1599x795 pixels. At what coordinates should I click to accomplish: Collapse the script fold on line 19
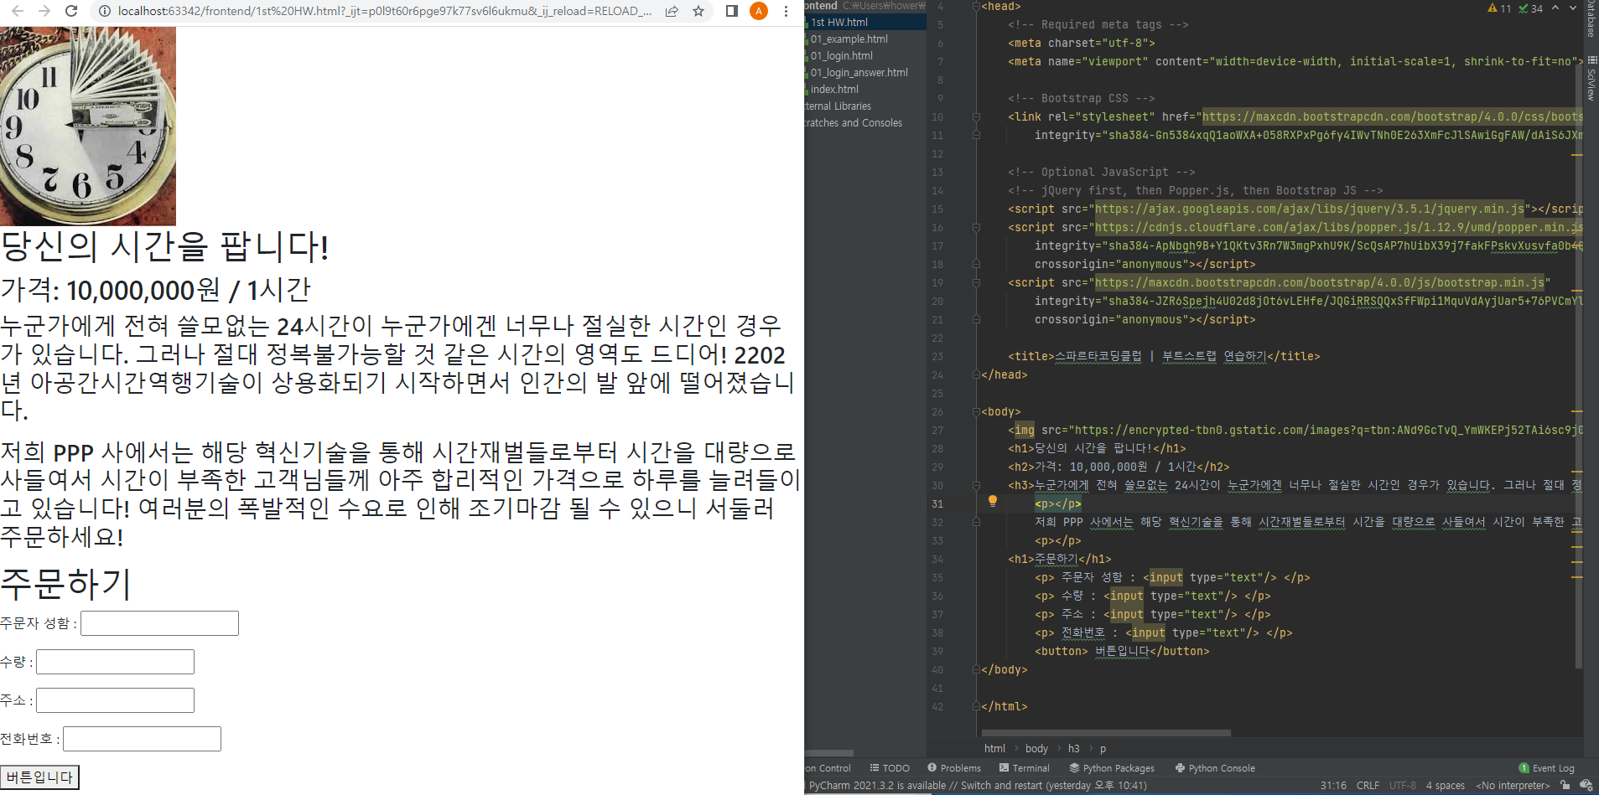[976, 283]
